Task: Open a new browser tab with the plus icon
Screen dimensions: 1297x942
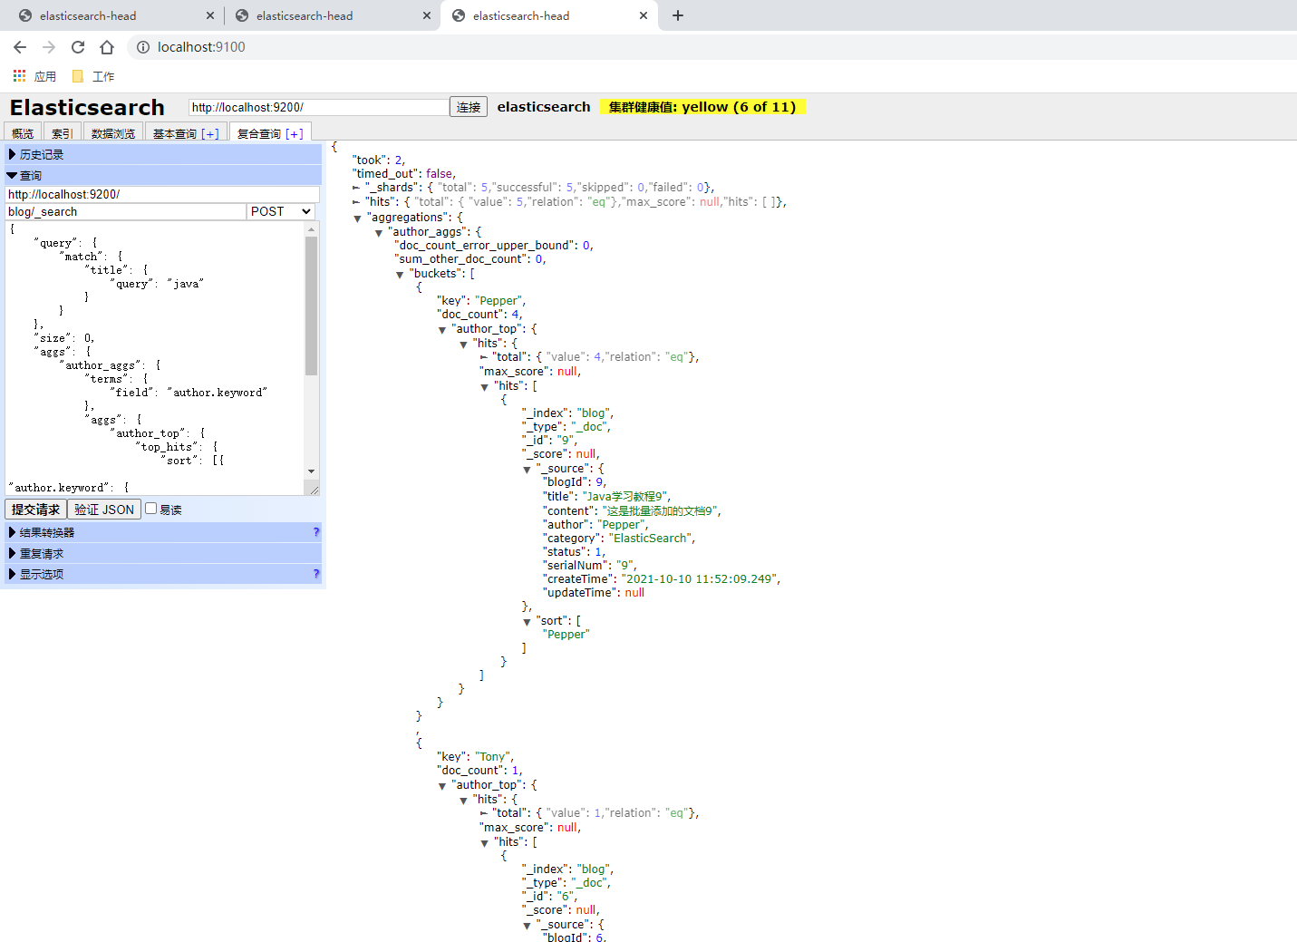Action: pyautogui.click(x=677, y=15)
